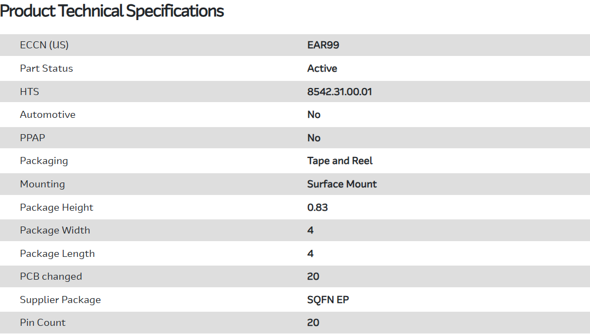Click the Part Status label
590x334 pixels.
[46, 68]
